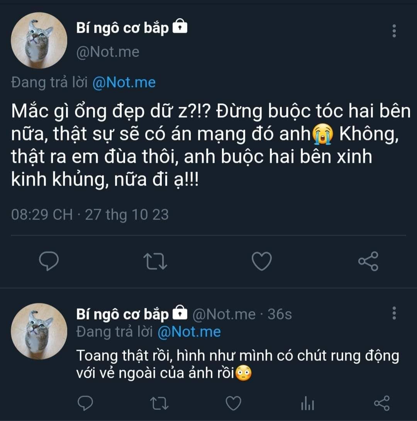Reply to the 36s tweet
Screen dimensions: 417x421
[85, 403]
